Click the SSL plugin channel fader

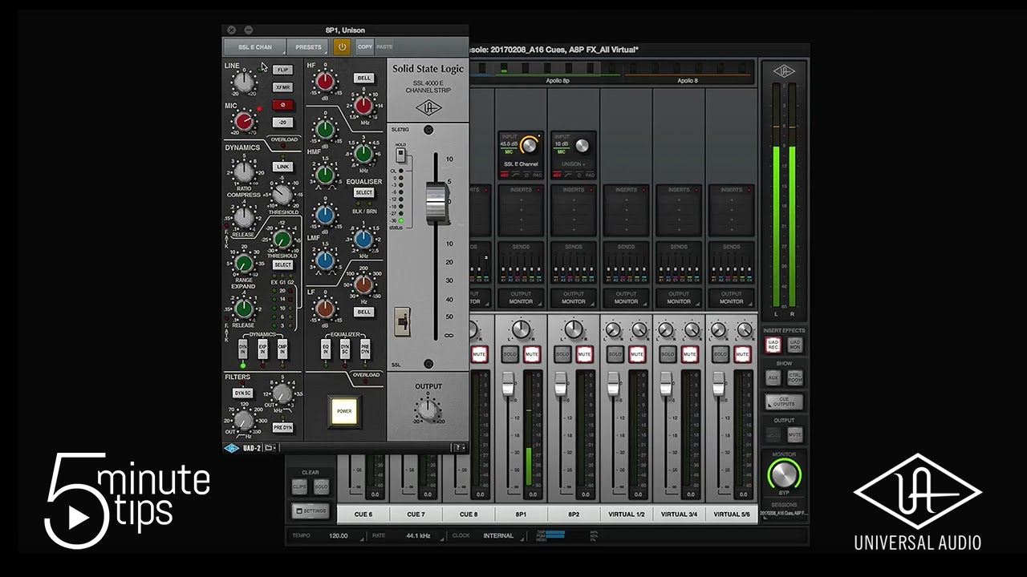pos(435,200)
